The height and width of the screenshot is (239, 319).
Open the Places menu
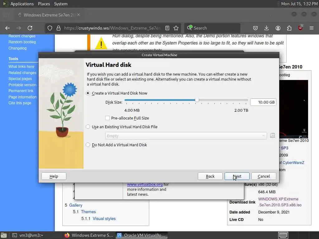click(44, 4)
